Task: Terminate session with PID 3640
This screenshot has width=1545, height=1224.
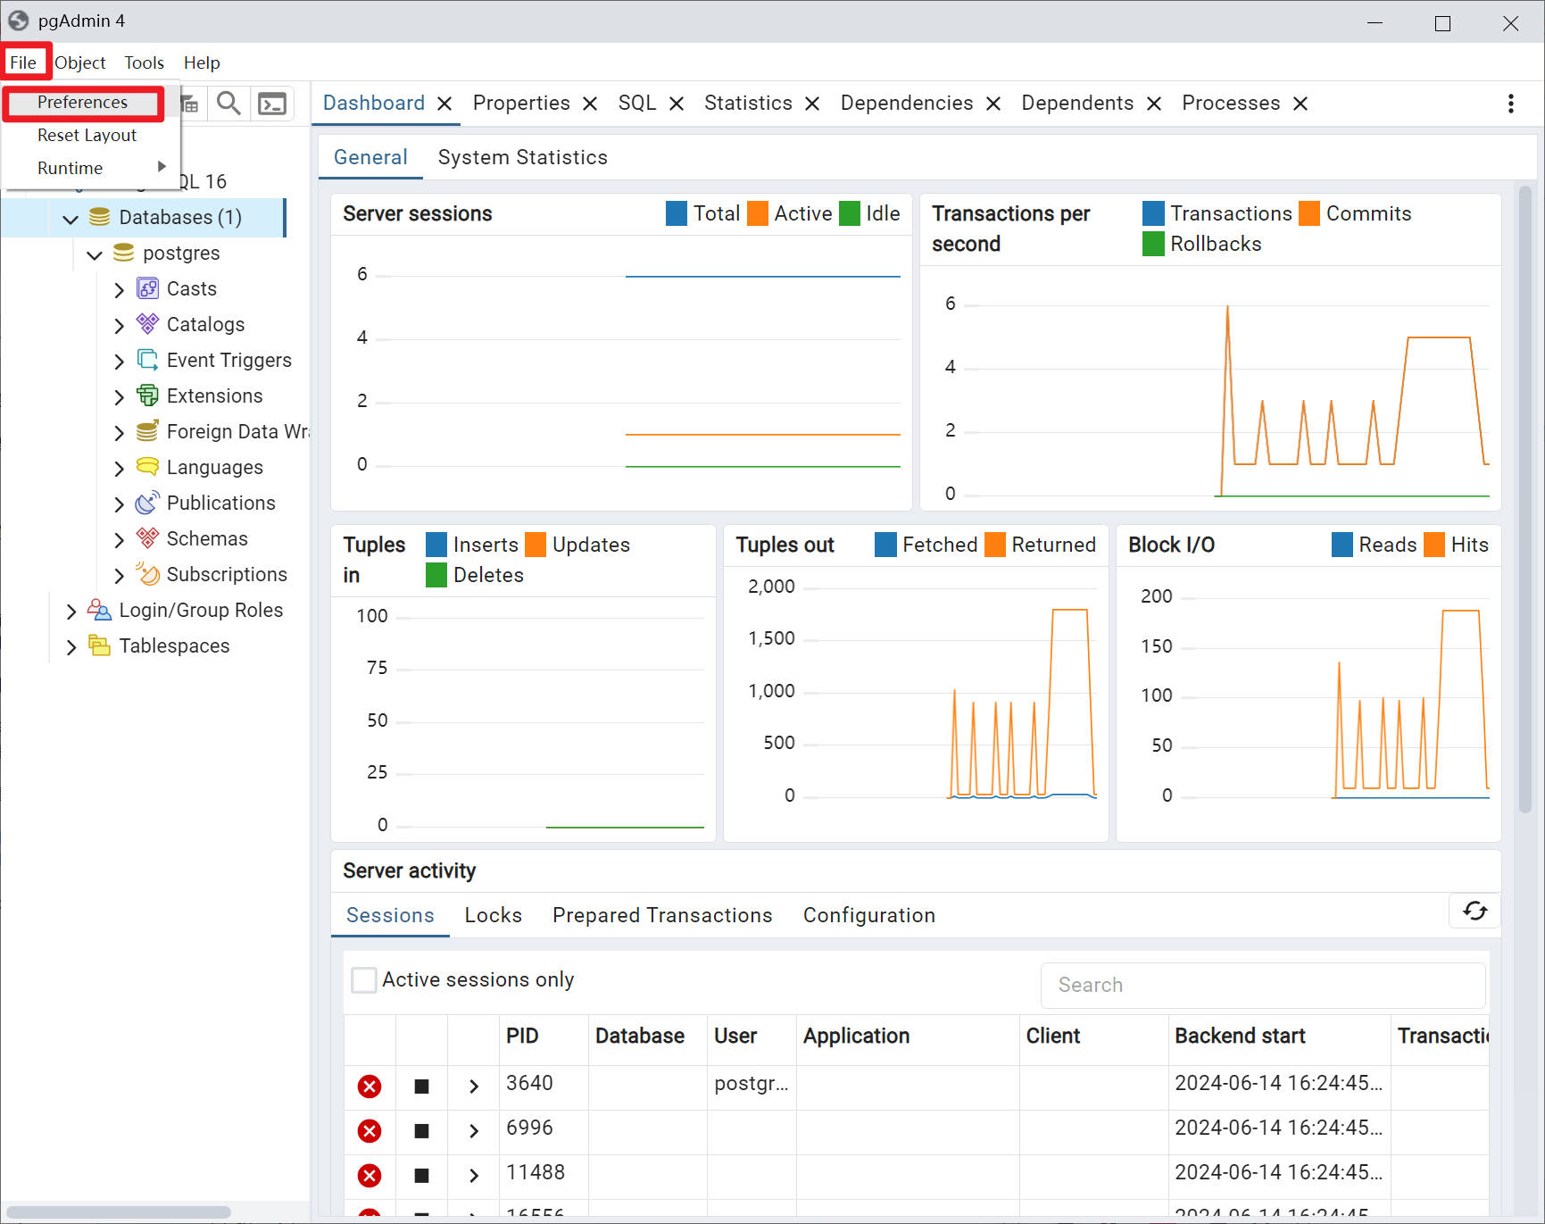Action: tap(370, 1087)
